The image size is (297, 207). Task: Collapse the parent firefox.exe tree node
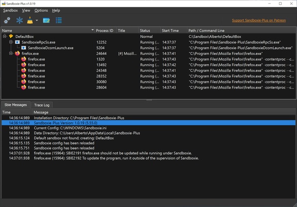(x=11, y=53)
